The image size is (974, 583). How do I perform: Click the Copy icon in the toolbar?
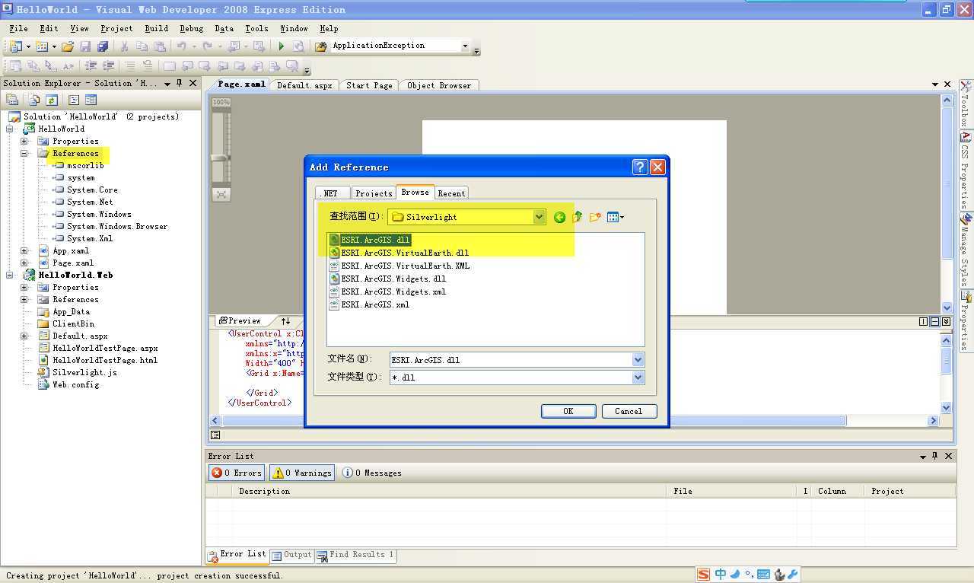pyautogui.click(x=142, y=46)
